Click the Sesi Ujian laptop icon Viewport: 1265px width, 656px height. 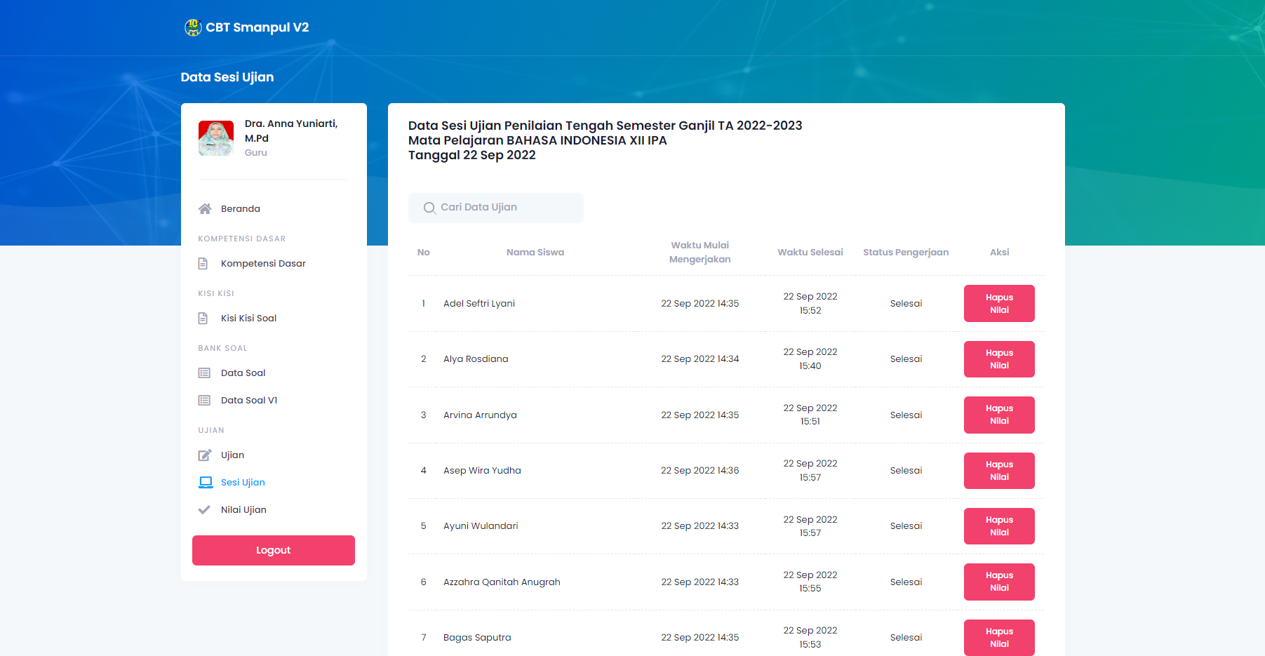point(206,483)
